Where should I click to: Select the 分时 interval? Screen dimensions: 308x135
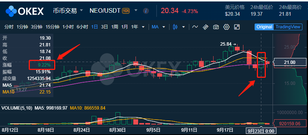pos(9,27)
